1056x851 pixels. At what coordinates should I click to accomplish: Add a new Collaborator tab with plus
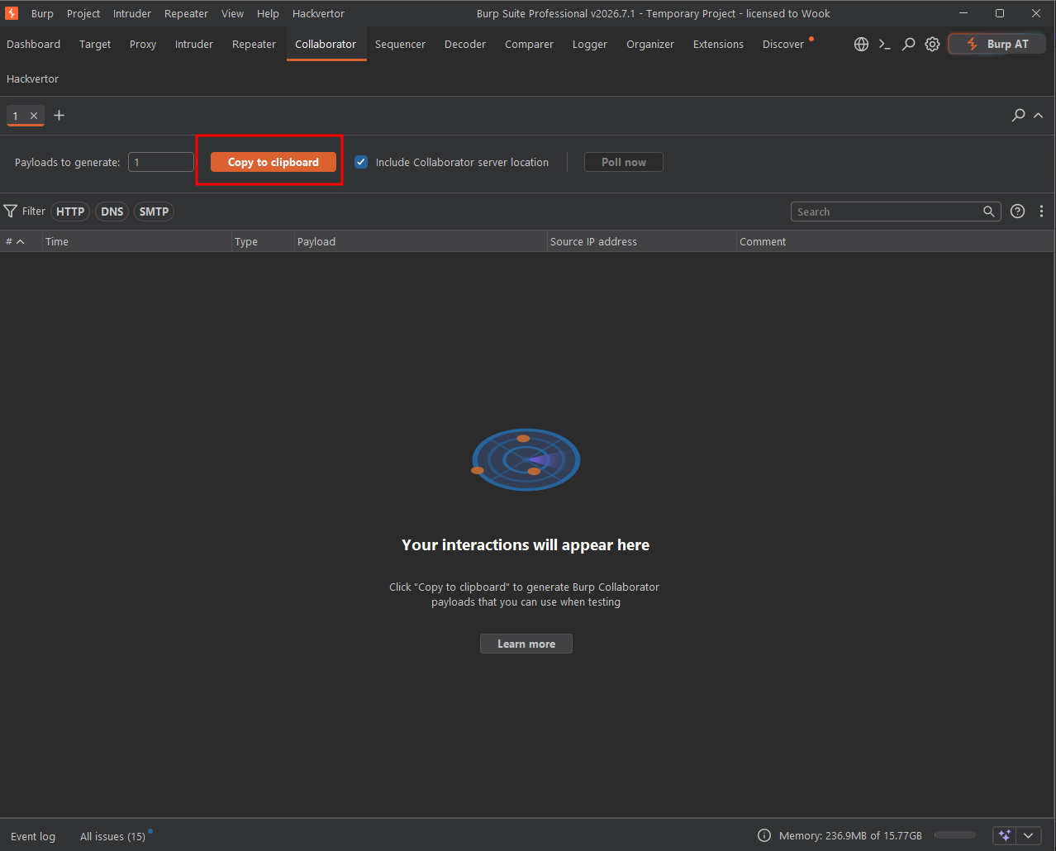tap(59, 116)
